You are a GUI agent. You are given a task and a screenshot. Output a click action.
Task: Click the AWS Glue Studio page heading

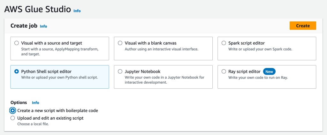click(x=37, y=9)
